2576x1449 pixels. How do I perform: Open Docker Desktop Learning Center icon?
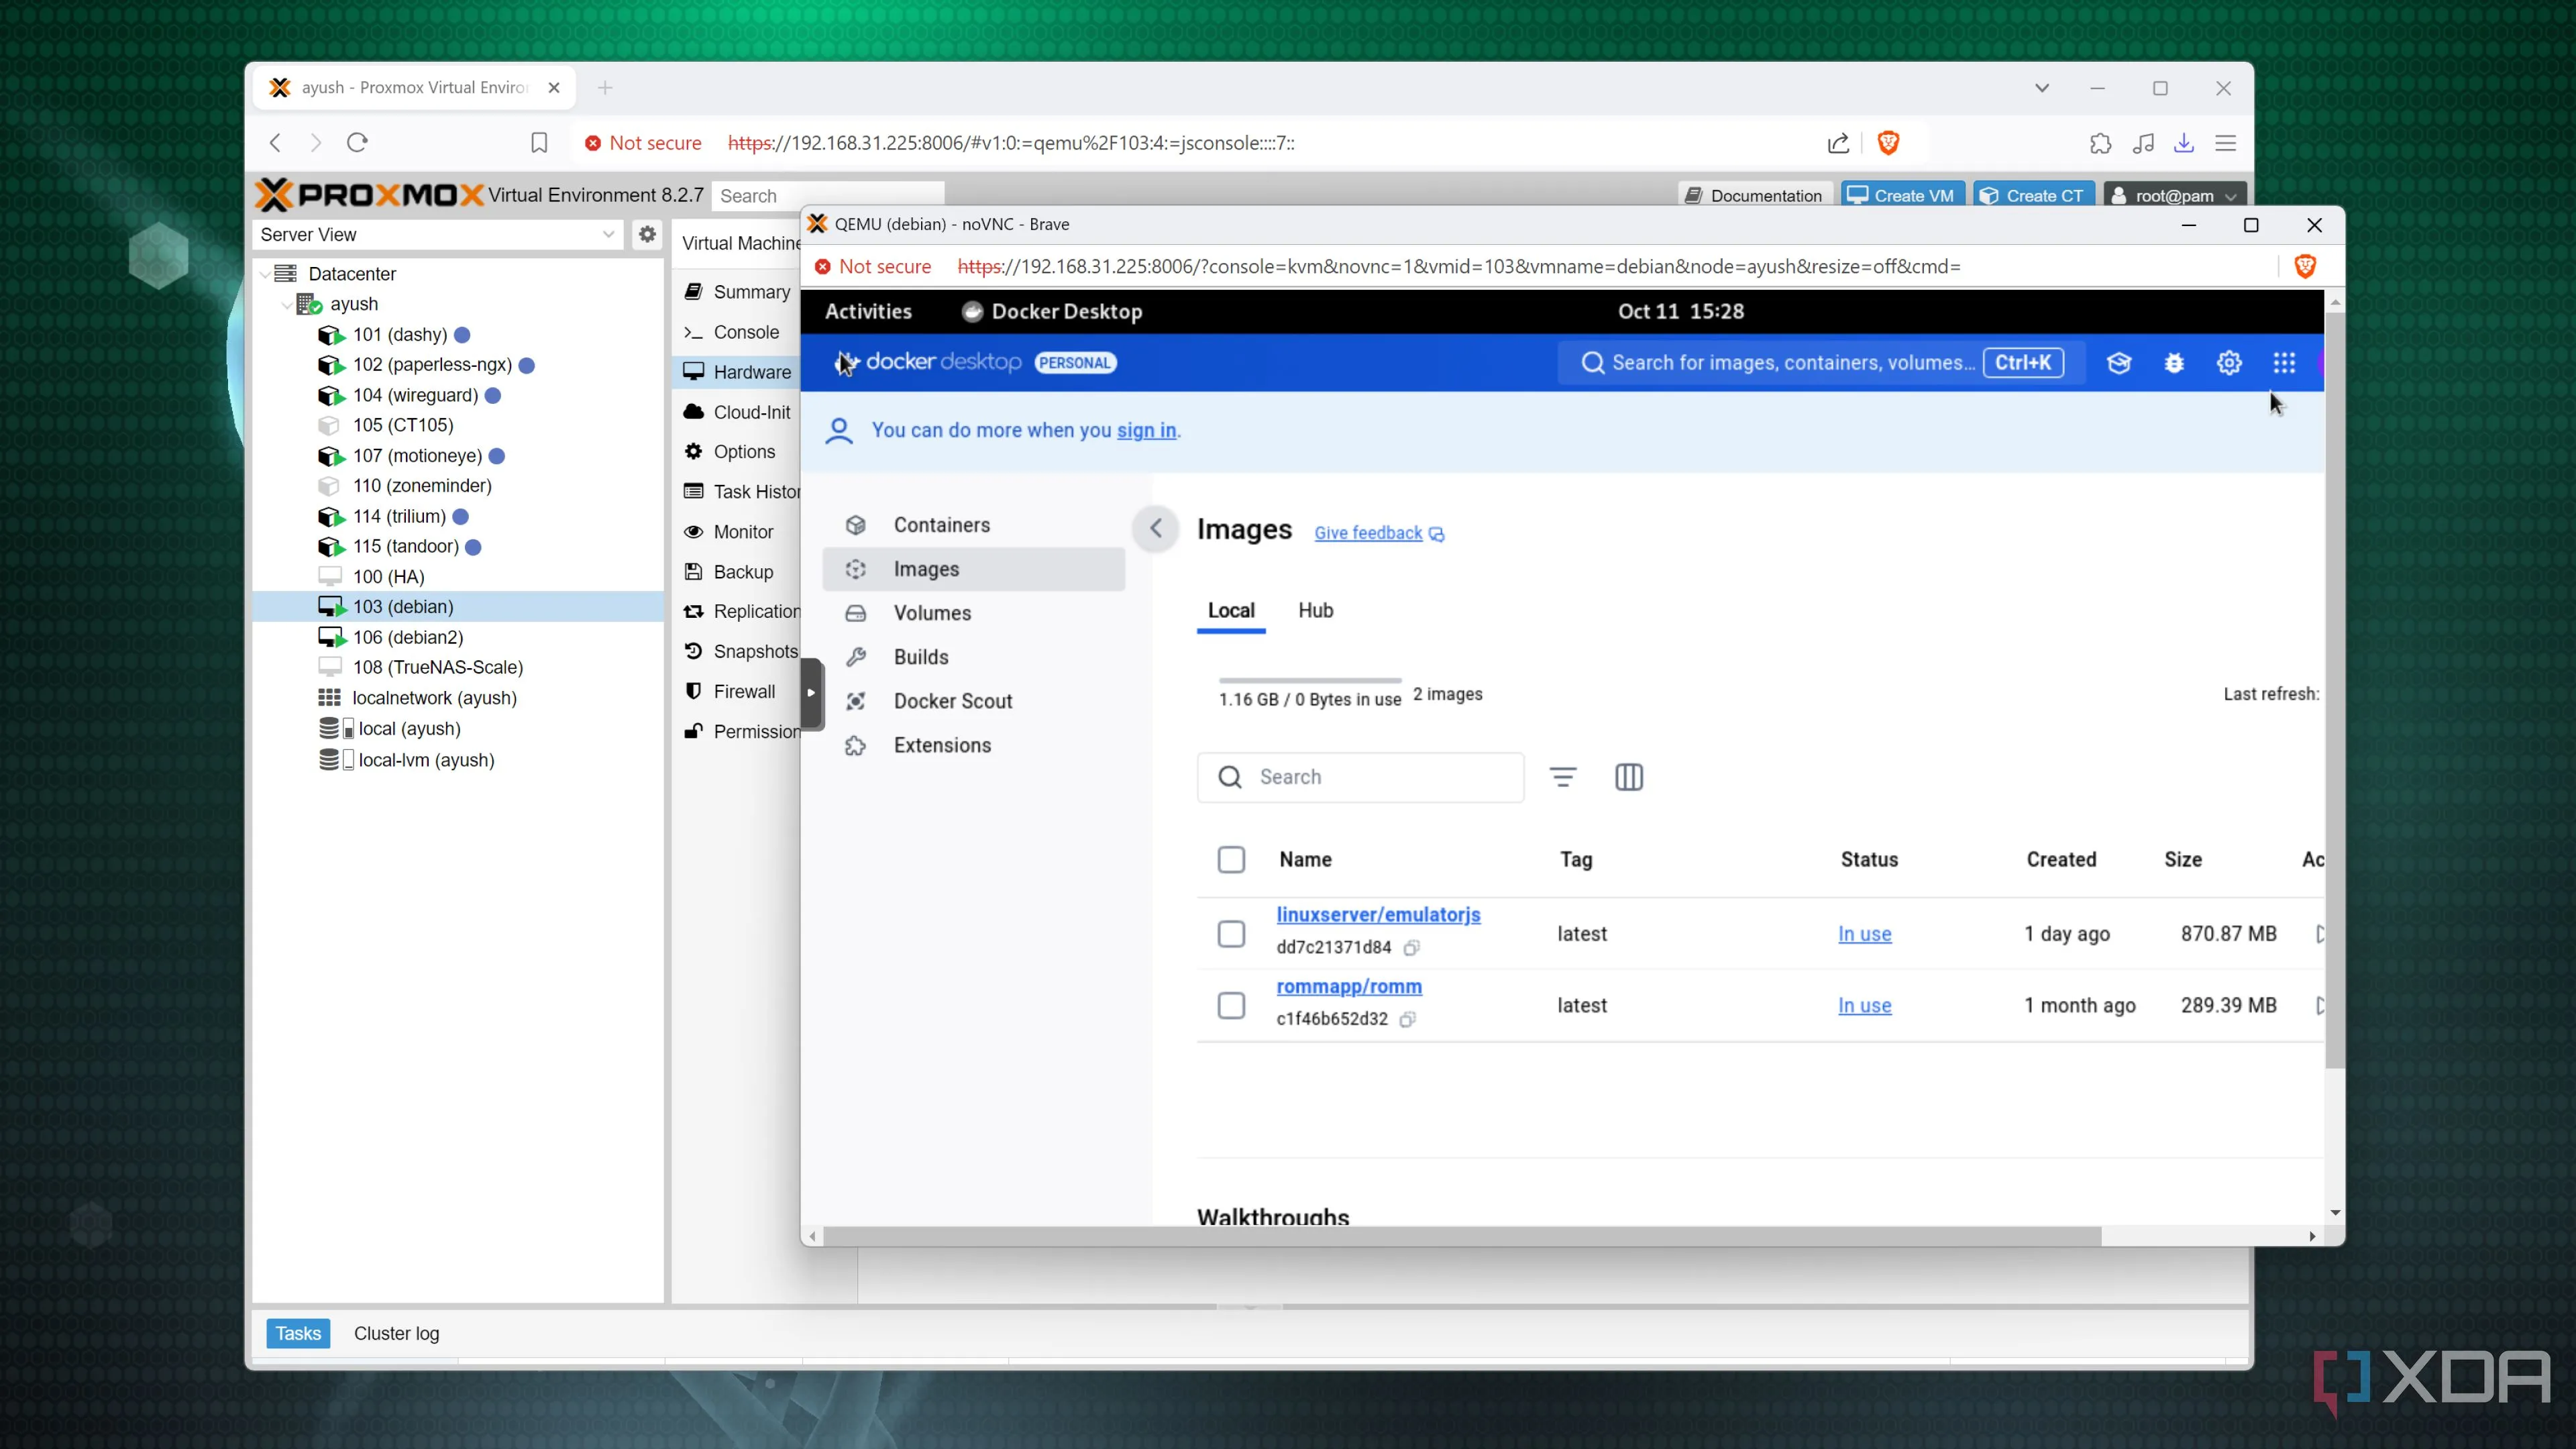(2118, 363)
